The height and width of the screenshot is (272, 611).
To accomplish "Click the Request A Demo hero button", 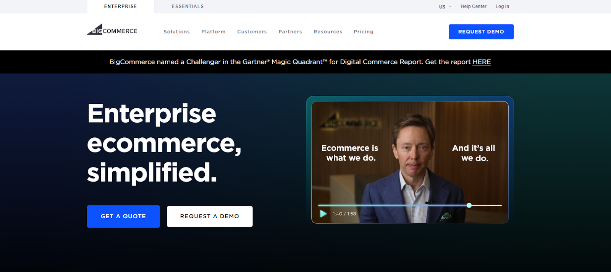I will click(210, 216).
